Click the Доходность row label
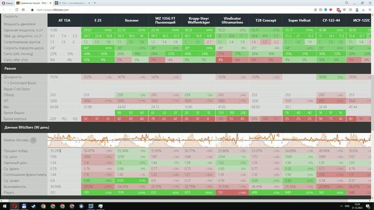 [12, 77]
